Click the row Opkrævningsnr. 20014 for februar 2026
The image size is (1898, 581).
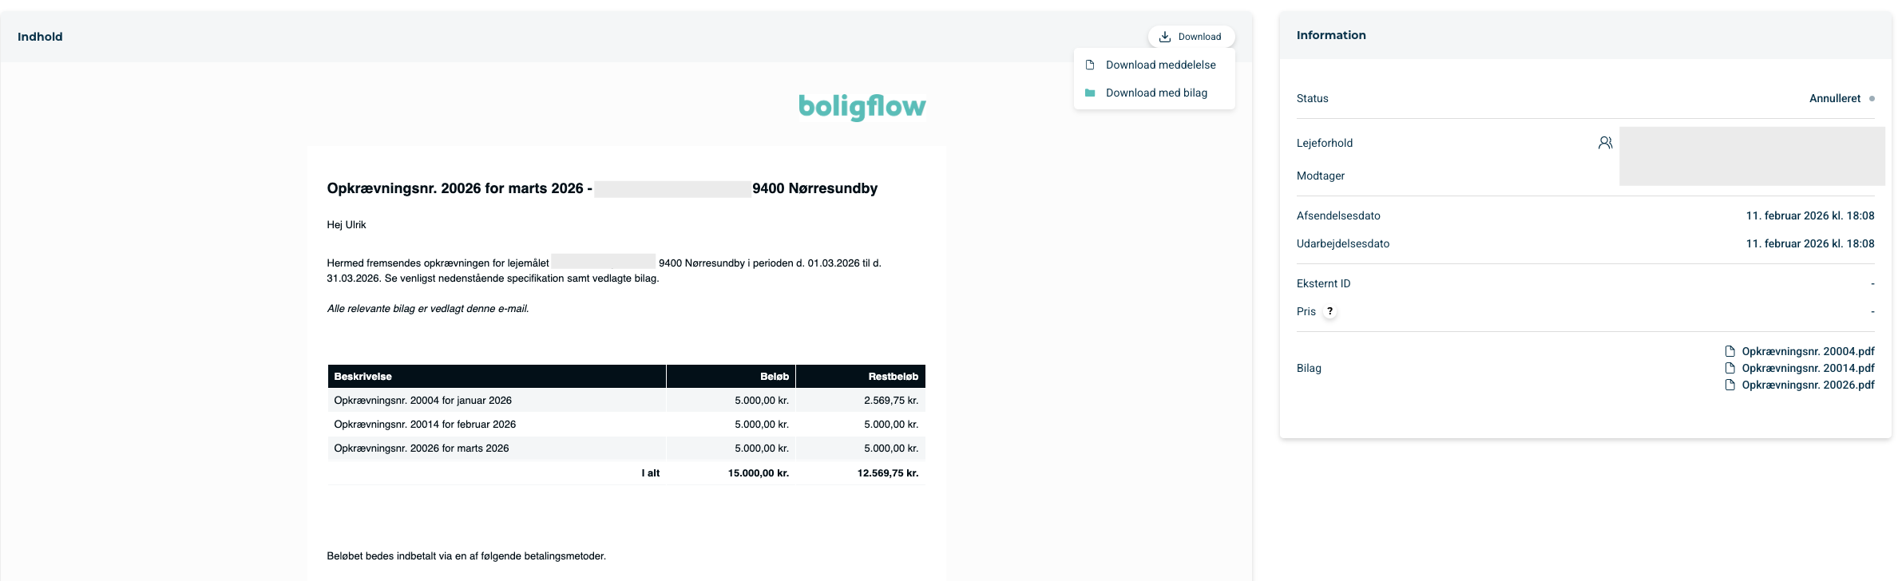627,425
